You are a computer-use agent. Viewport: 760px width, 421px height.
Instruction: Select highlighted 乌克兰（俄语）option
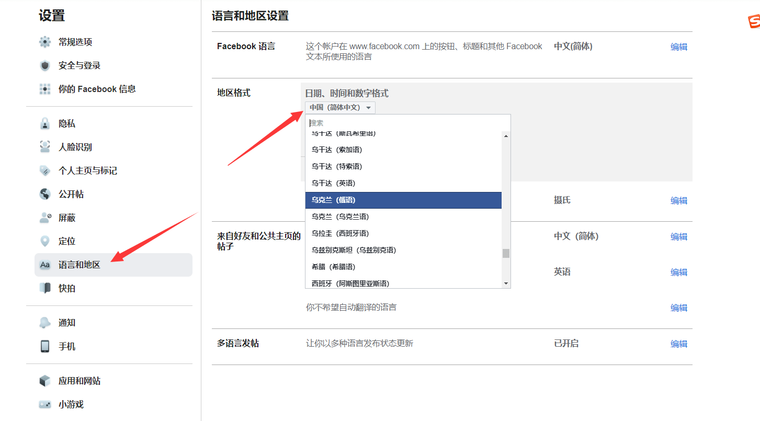[403, 200]
